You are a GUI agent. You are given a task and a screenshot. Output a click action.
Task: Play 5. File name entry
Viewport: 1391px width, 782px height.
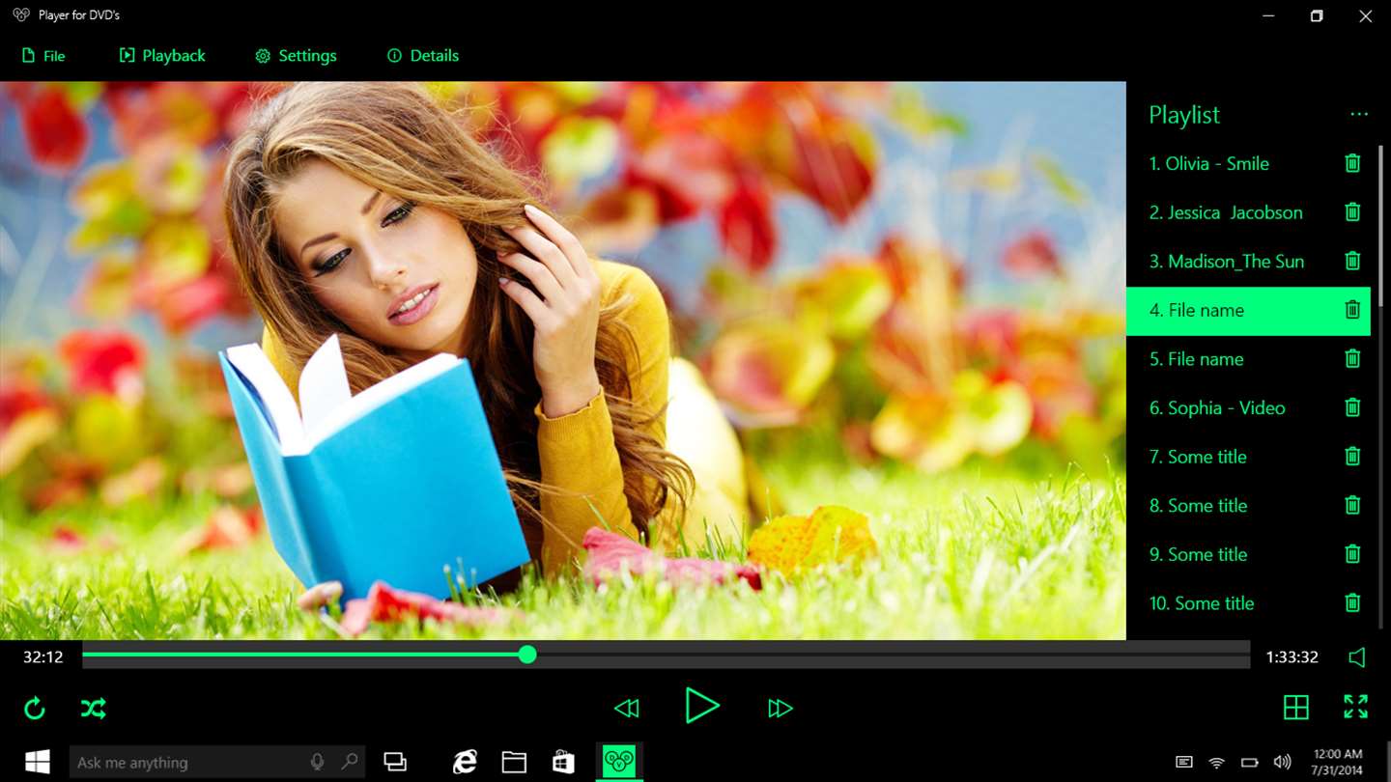[x=1196, y=359]
